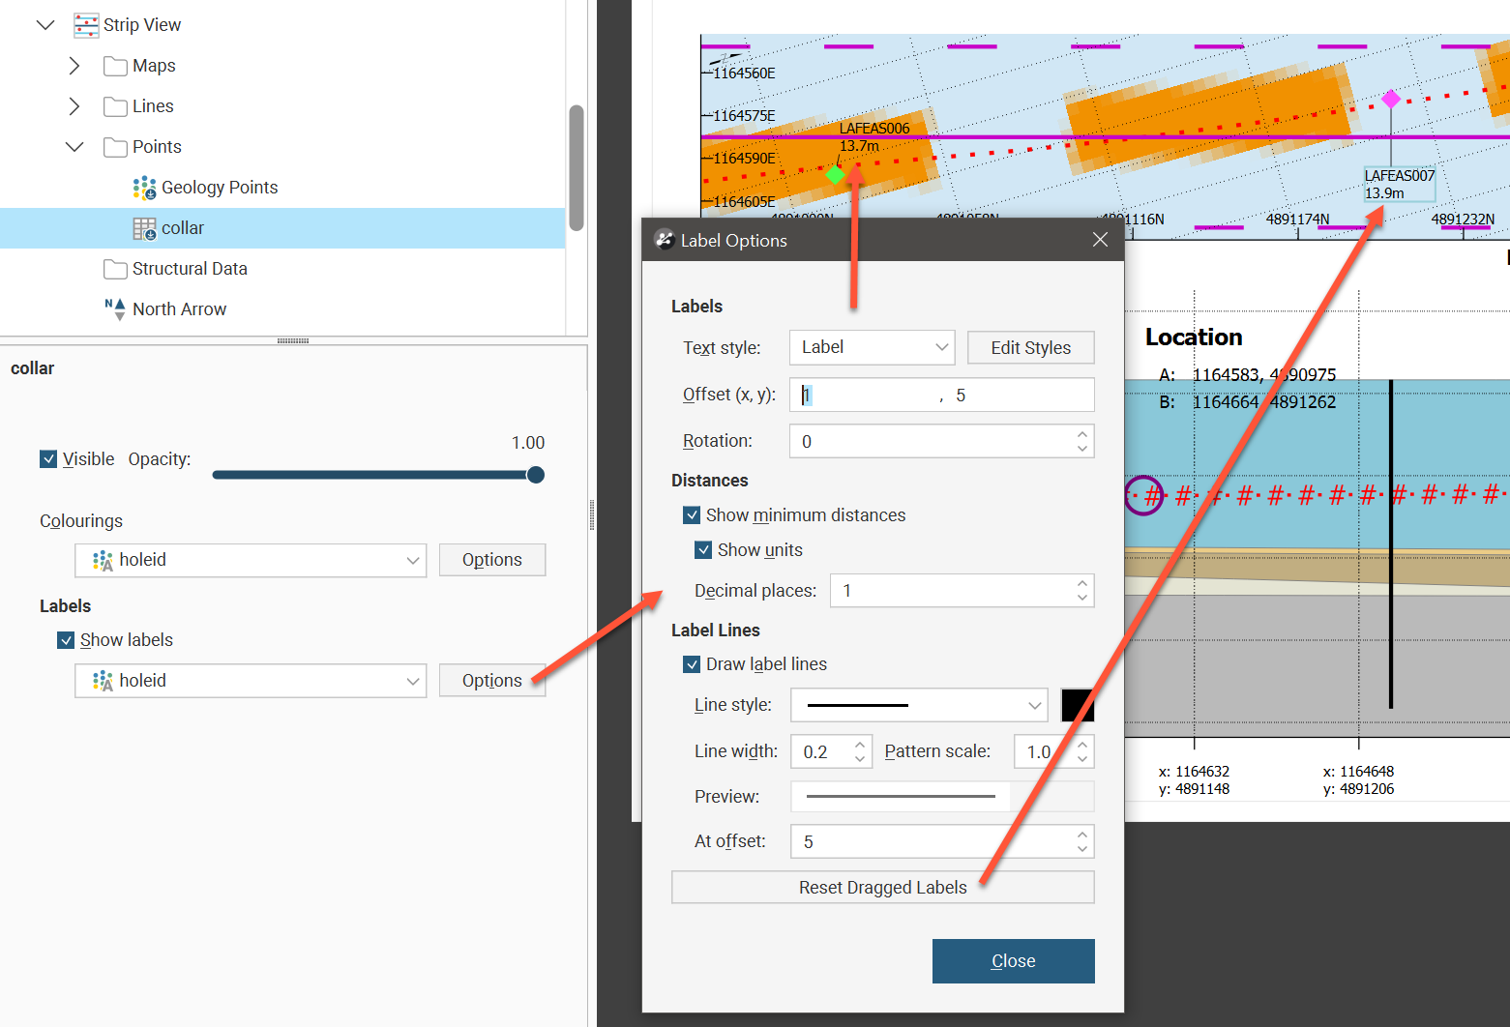Click the Strip View icon in tree
The width and height of the screenshot is (1510, 1027).
click(86, 25)
